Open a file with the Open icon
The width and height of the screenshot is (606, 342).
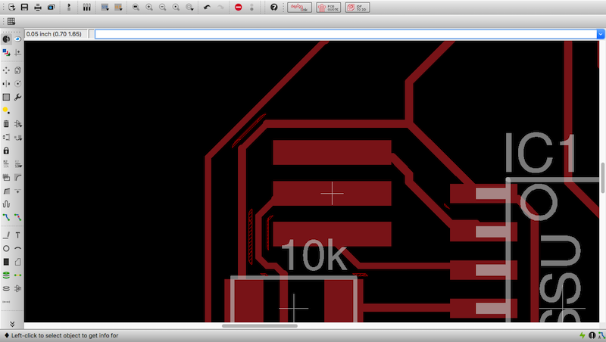coord(11,8)
